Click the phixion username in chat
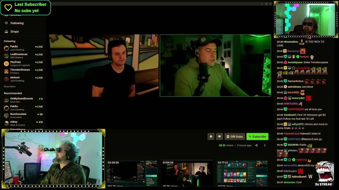The height and width of the screenshot is (190, 339). click(292, 150)
